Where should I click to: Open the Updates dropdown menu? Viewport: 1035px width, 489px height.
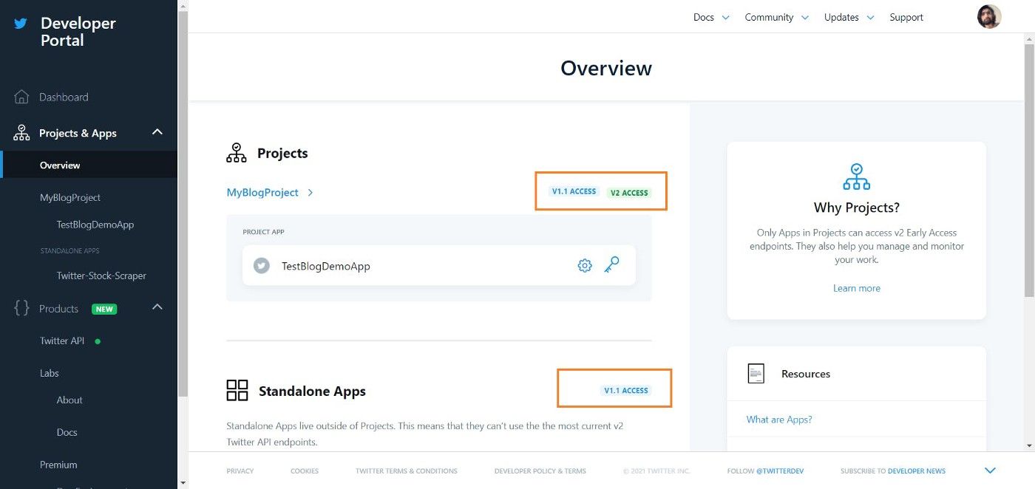click(849, 17)
